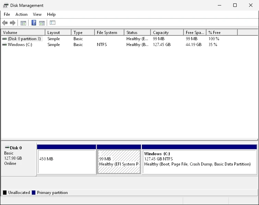Click the Healthy (E... status cell
Image resolution: width=259 pixels, height=205 pixels.
(137, 39)
